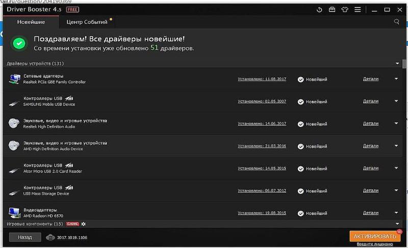Click the search magnifier icon

pos(397,21)
